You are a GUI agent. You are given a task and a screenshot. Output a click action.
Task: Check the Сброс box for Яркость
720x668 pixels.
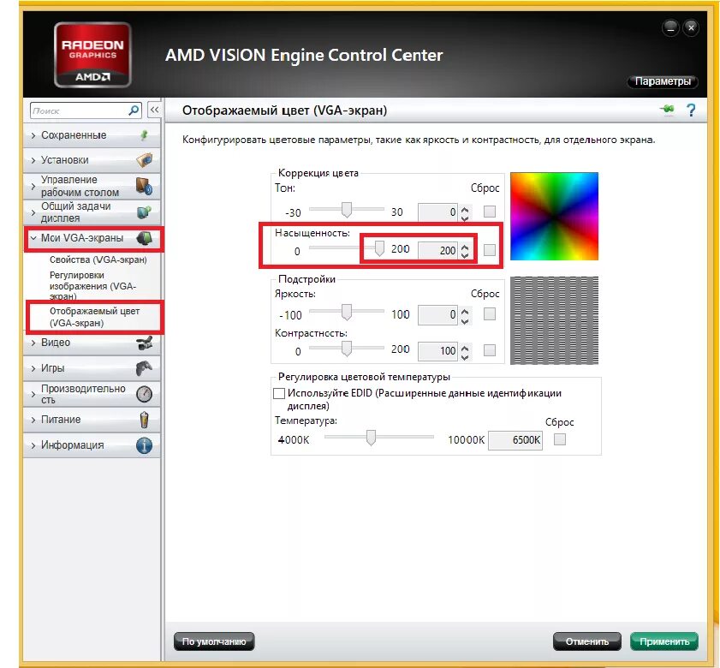pos(490,314)
